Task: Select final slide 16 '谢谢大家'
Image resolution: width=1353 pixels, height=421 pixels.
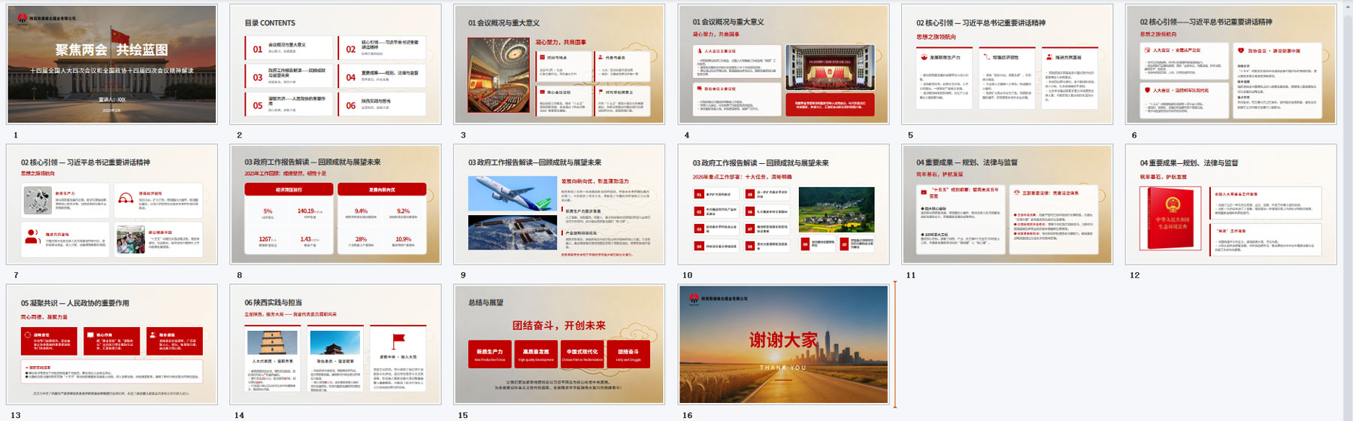Action: pos(783,345)
